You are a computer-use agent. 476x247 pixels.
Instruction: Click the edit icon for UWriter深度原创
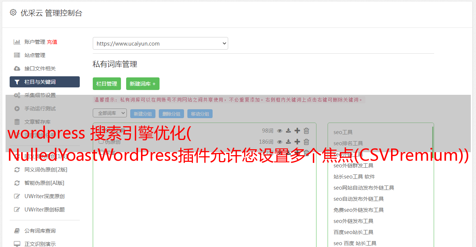17,196
